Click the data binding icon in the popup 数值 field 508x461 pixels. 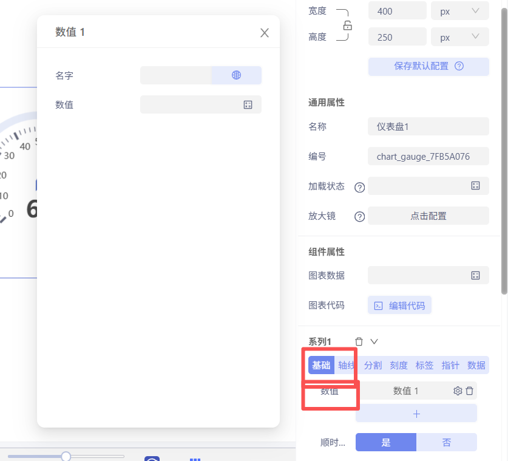248,105
